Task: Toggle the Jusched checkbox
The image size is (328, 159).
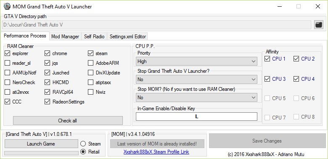Action: click(47, 73)
